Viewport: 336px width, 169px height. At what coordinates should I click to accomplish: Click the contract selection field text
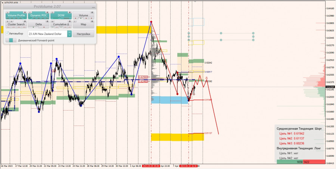pos(45,34)
